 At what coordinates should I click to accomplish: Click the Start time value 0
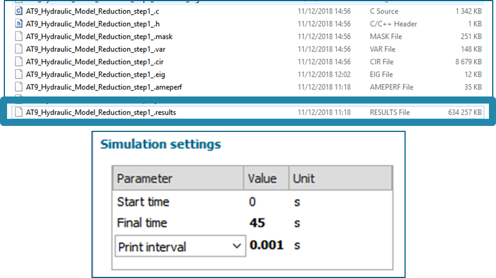(253, 202)
